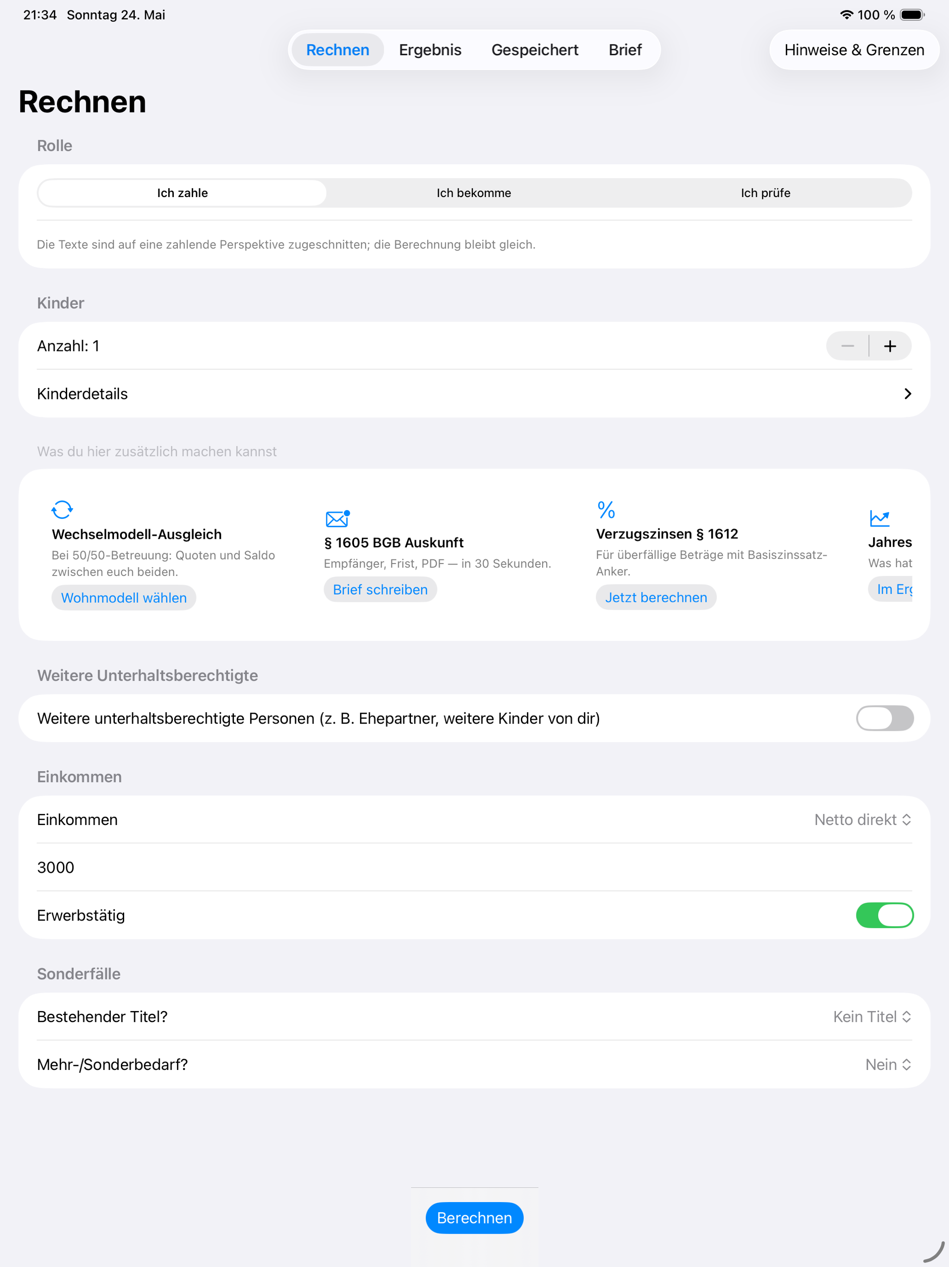Click the Verzugszinsen percent icon
The width and height of the screenshot is (949, 1267).
[606, 509]
